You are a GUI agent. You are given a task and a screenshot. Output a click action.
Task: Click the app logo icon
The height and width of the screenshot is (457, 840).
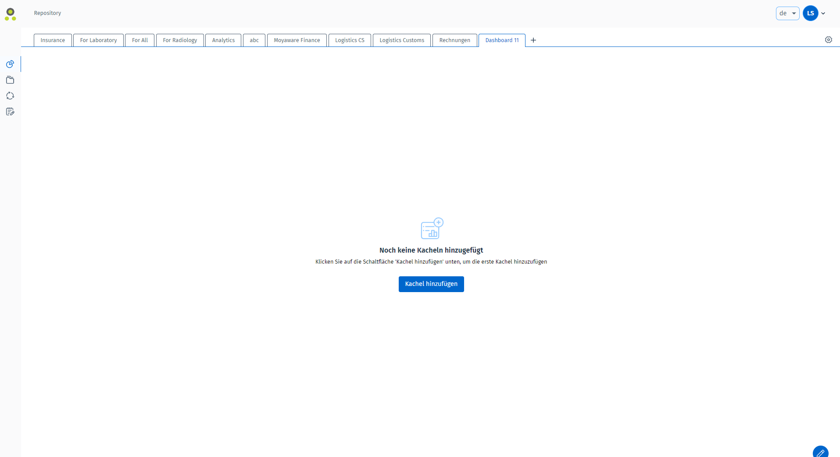(x=11, y=14)
